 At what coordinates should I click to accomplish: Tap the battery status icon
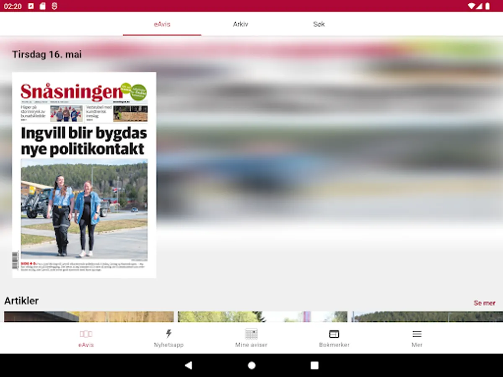(x=487, y=6)
